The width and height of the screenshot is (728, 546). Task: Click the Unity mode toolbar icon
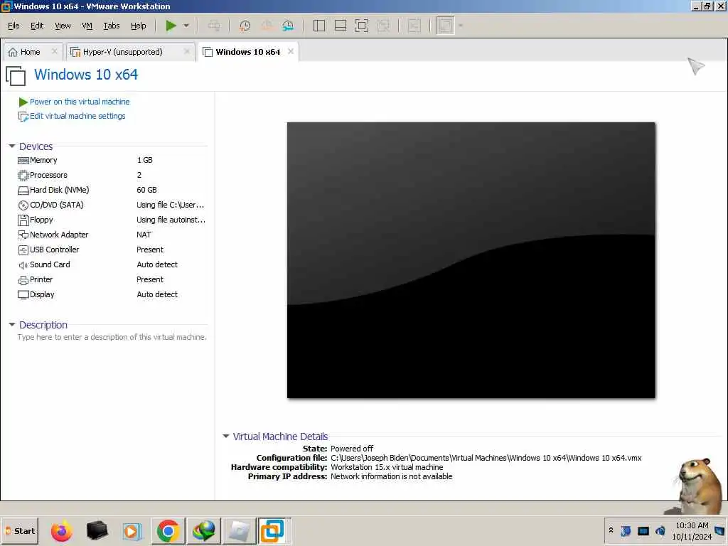(x=383, y=26)
